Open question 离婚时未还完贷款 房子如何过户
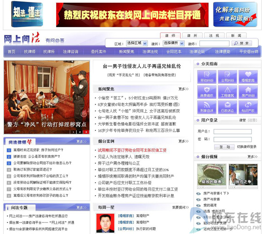Screen dimensions: 262x234 [x=38, y=150]
